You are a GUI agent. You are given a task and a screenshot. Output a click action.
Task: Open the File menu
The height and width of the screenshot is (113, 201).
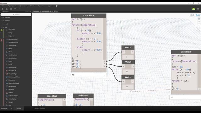(x=3, y=6)
